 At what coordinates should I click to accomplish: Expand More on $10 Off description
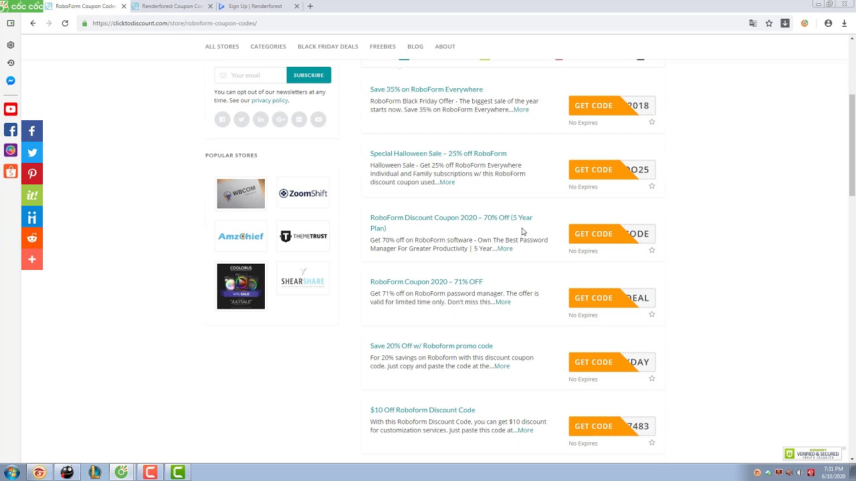pos(526,430)
